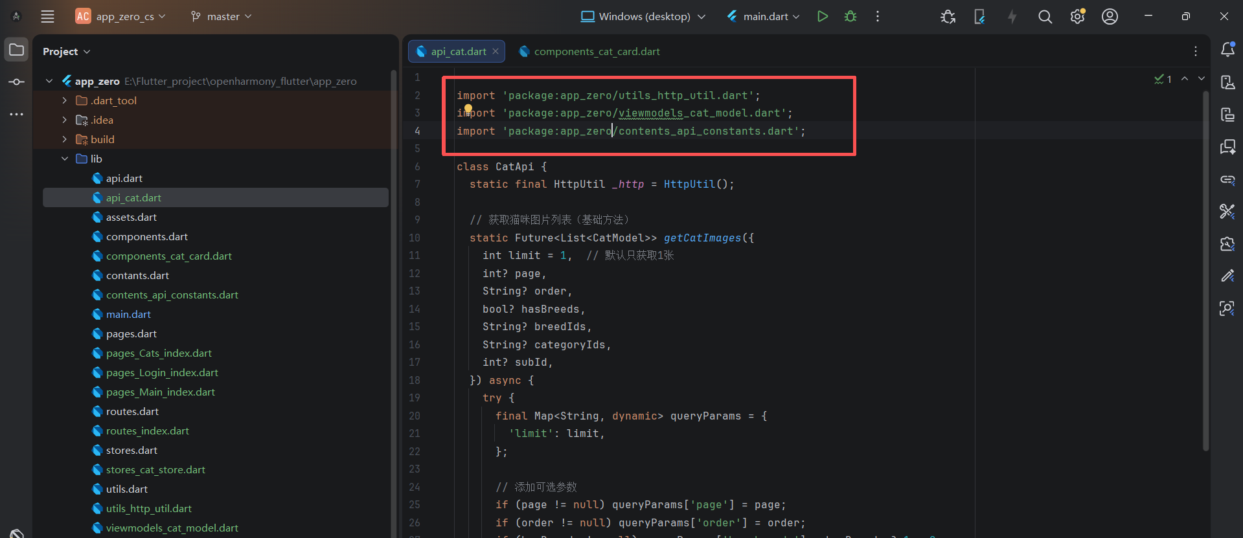The image size is (1243, 538).
Task: Open routes.dart file
Action: pos(132,411)
